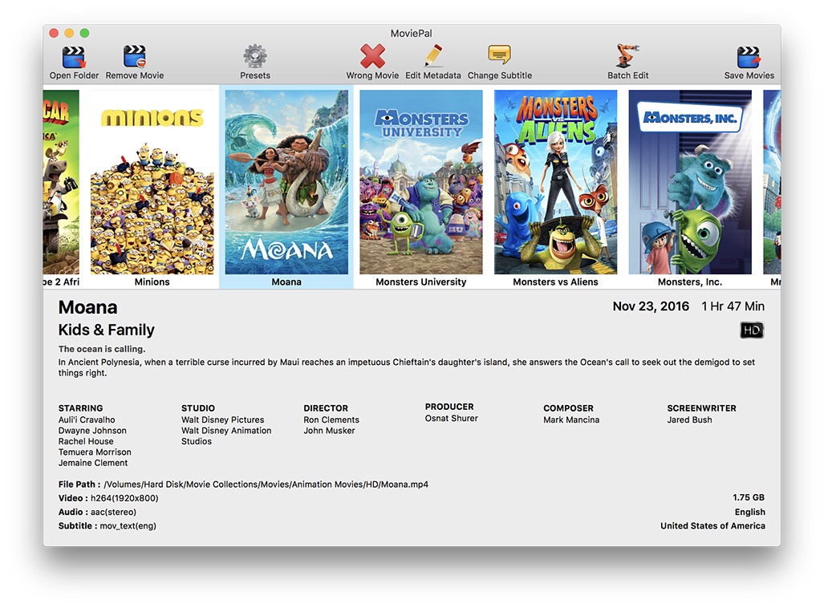Click cast member Auli'i Cravalho
The width and height of the screenshot is (824, 608).
pyautogui.click(x=87, y=420)
